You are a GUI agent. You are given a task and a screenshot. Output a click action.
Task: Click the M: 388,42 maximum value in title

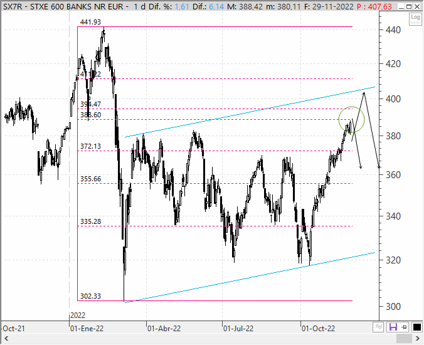(245, 6)
